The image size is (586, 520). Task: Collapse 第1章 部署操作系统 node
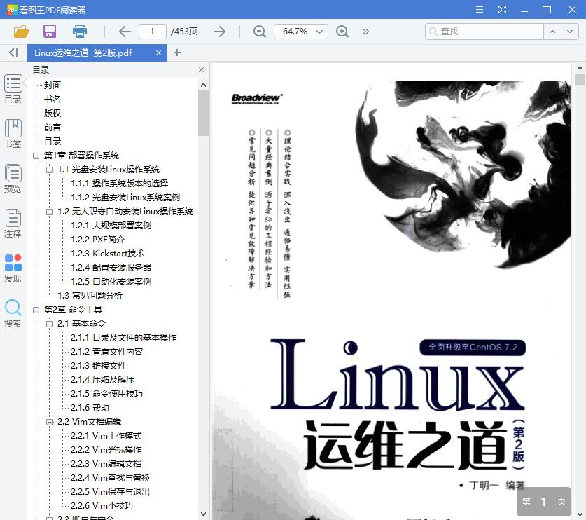(36, 156)
